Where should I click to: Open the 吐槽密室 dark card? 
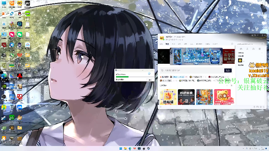(x=186, y=97)
